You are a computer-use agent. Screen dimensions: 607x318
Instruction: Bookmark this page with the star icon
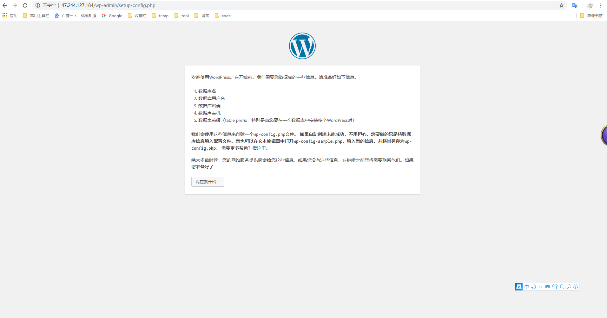pos(562,5)
